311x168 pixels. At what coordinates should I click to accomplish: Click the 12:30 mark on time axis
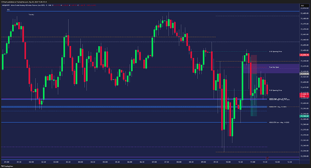289,162
